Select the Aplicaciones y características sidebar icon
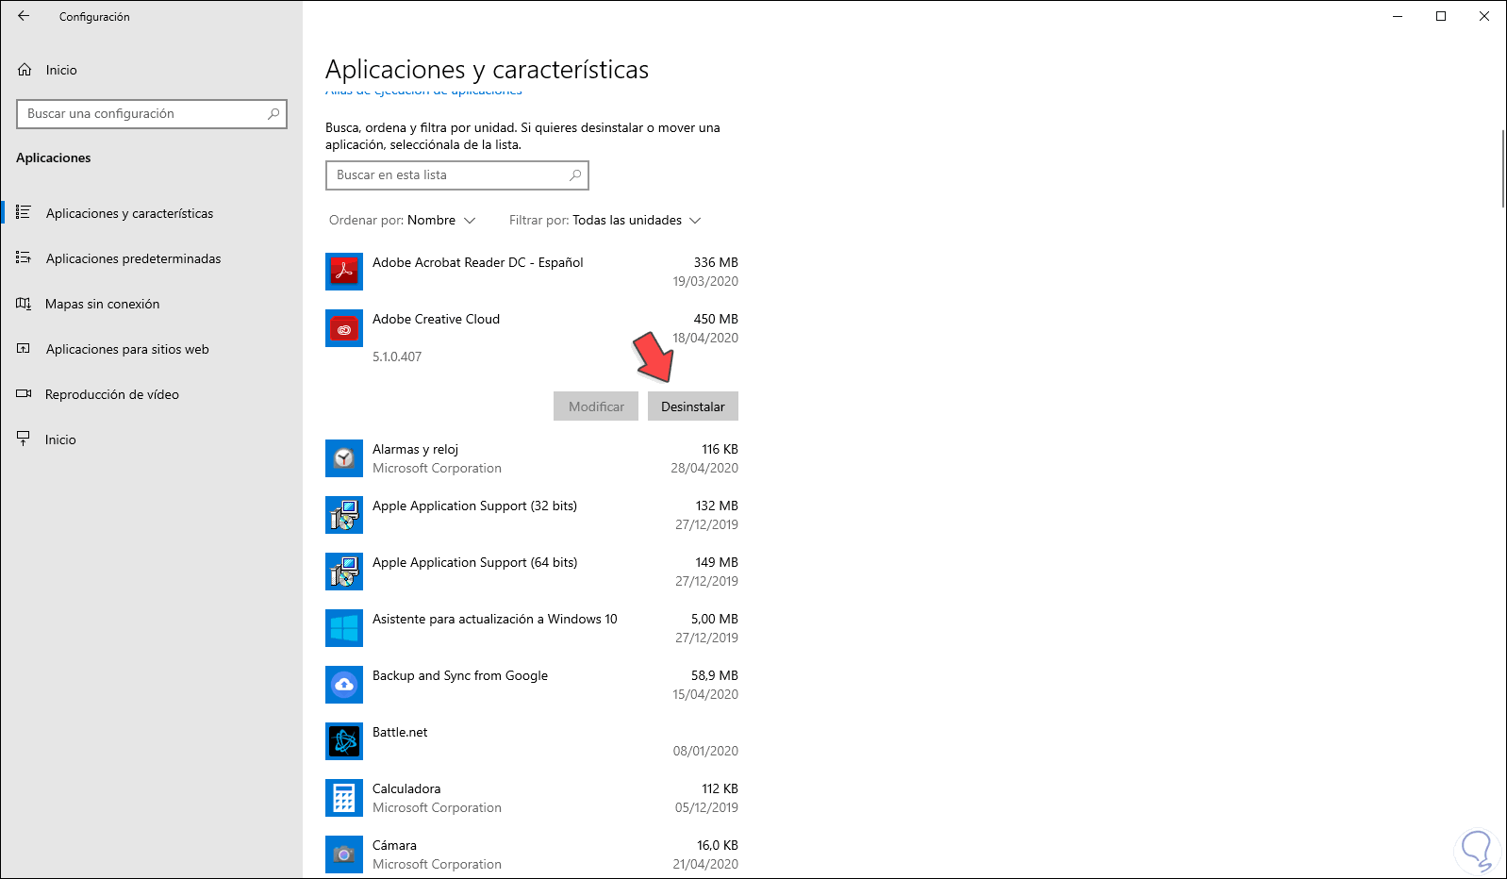The height and width of the screenshot is (879, 1507). coord(24,213)
